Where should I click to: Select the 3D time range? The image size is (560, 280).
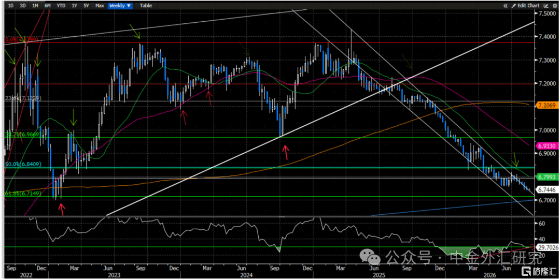tap(22, 6)
